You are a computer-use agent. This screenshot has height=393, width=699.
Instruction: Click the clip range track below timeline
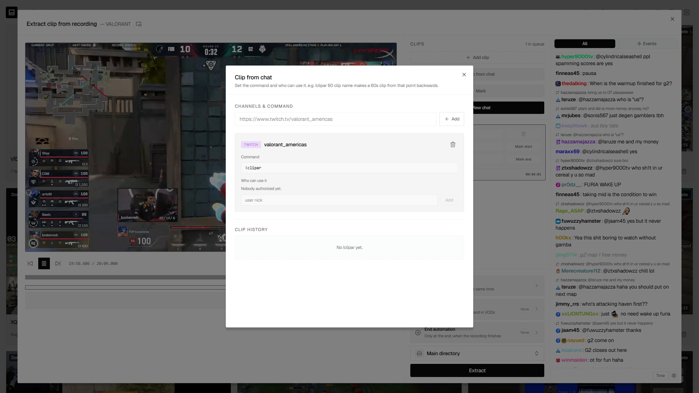125,287
